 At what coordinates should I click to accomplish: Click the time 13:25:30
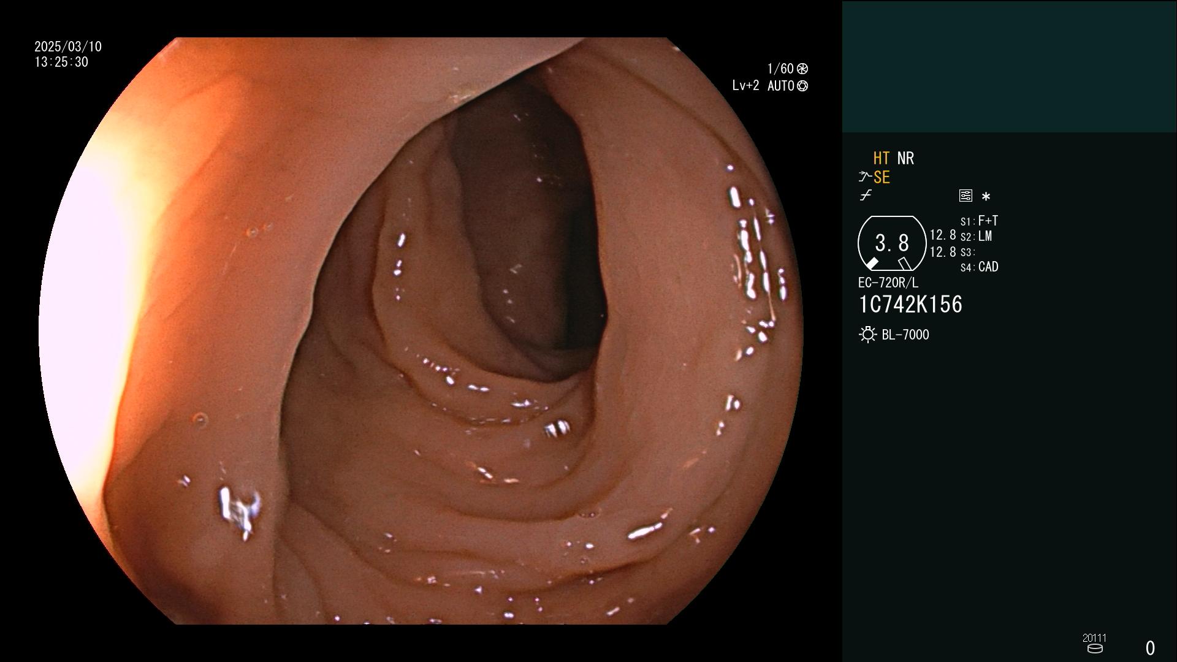point(61,62)
